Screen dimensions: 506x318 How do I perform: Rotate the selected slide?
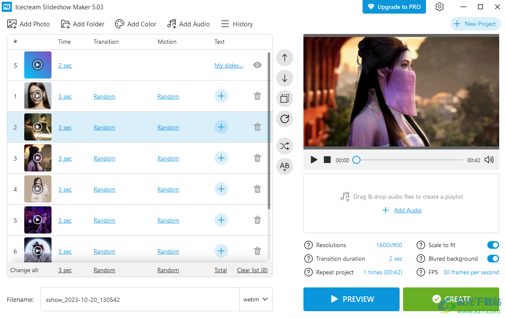(285, 119)
